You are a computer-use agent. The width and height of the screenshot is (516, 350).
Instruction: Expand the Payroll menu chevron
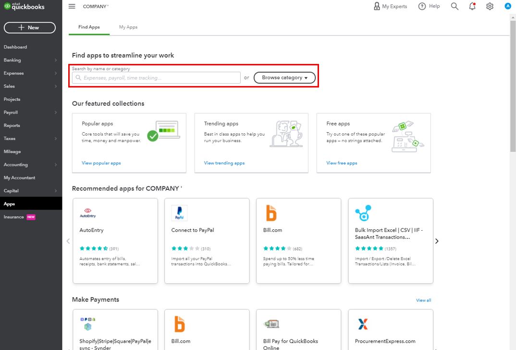pos(56,112)
